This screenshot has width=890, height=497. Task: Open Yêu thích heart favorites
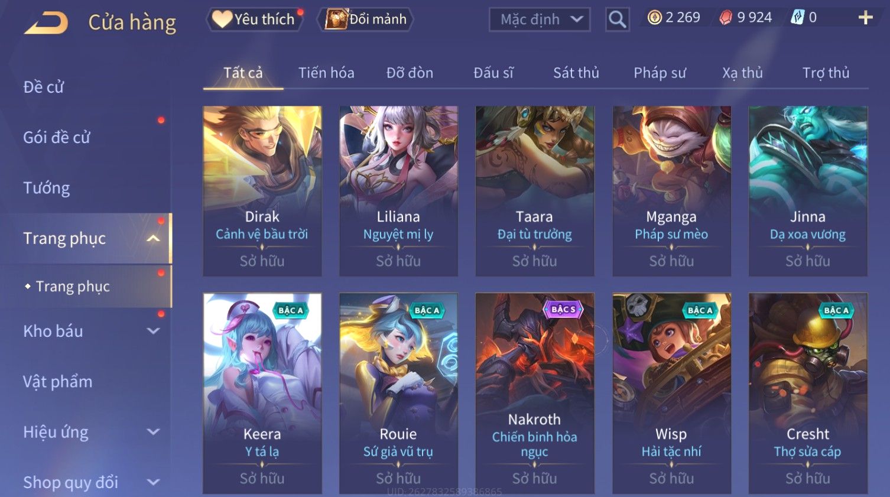click(254, 20)
